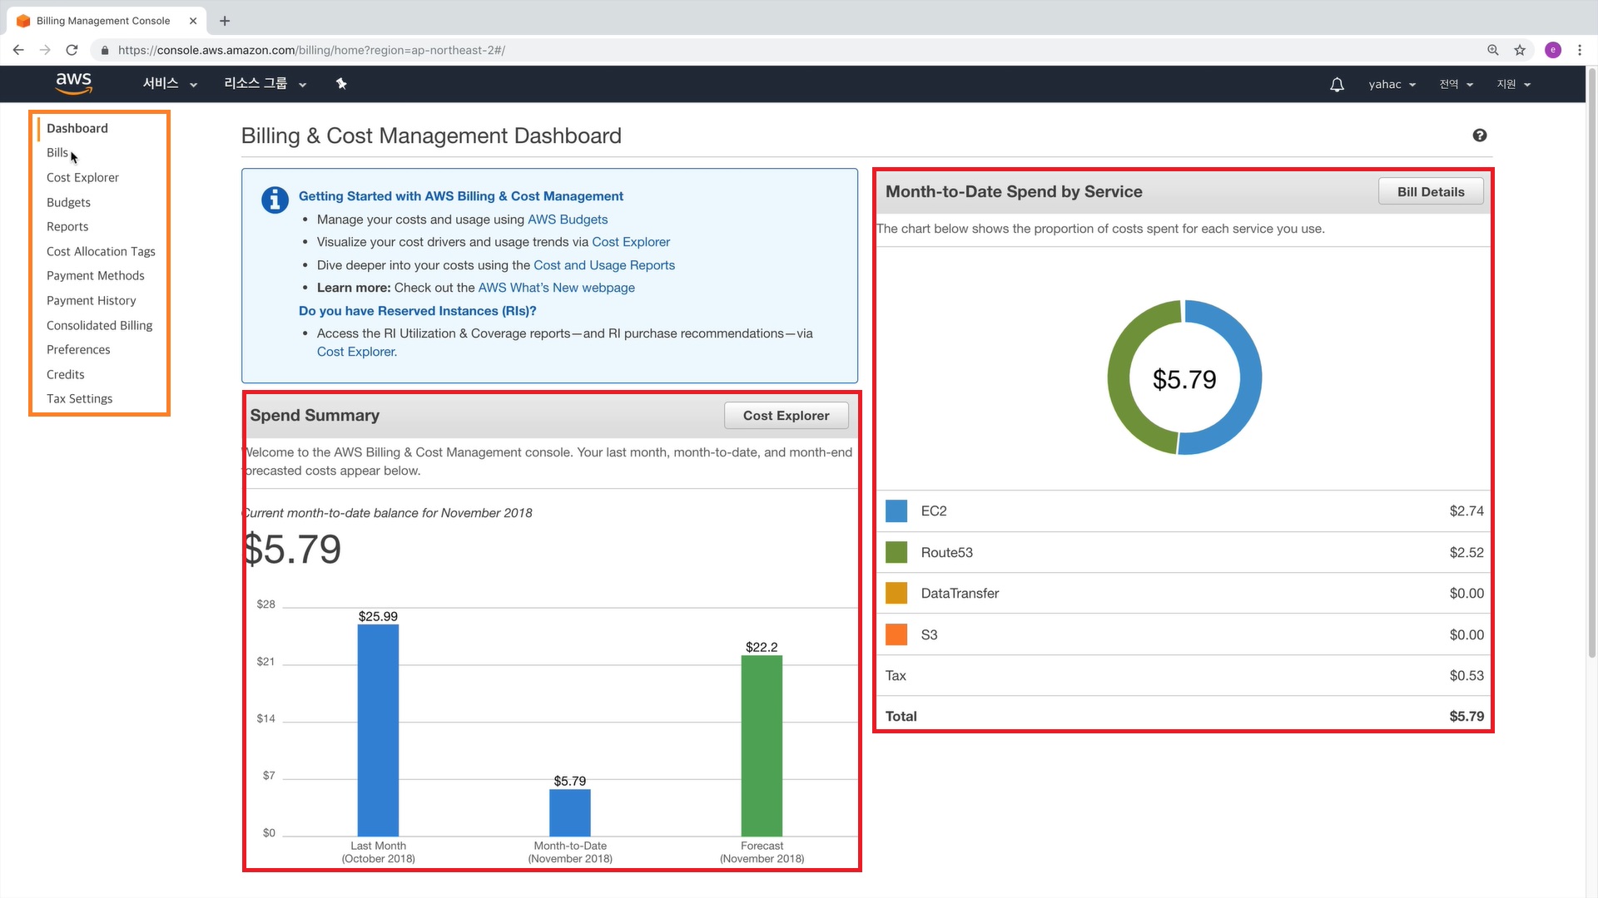Click the Bill Details button
Image resolution: width=1598 pixels, height=898 pixels.
1430,192
